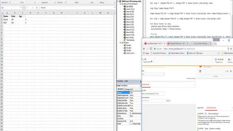Open Module3 in the project tree
This screenshot has height=131, width=233.
[129, 51]
